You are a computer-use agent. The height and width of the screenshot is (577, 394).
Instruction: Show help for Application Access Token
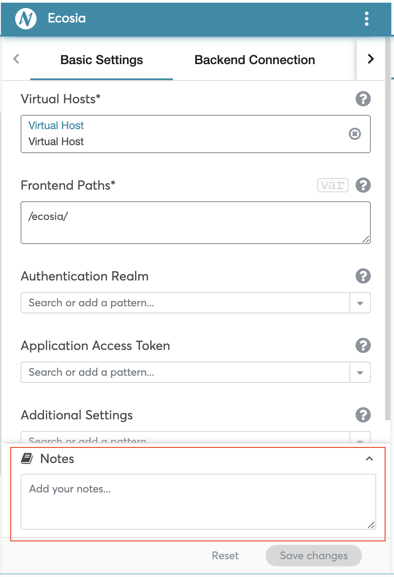(x=363, y=345)
